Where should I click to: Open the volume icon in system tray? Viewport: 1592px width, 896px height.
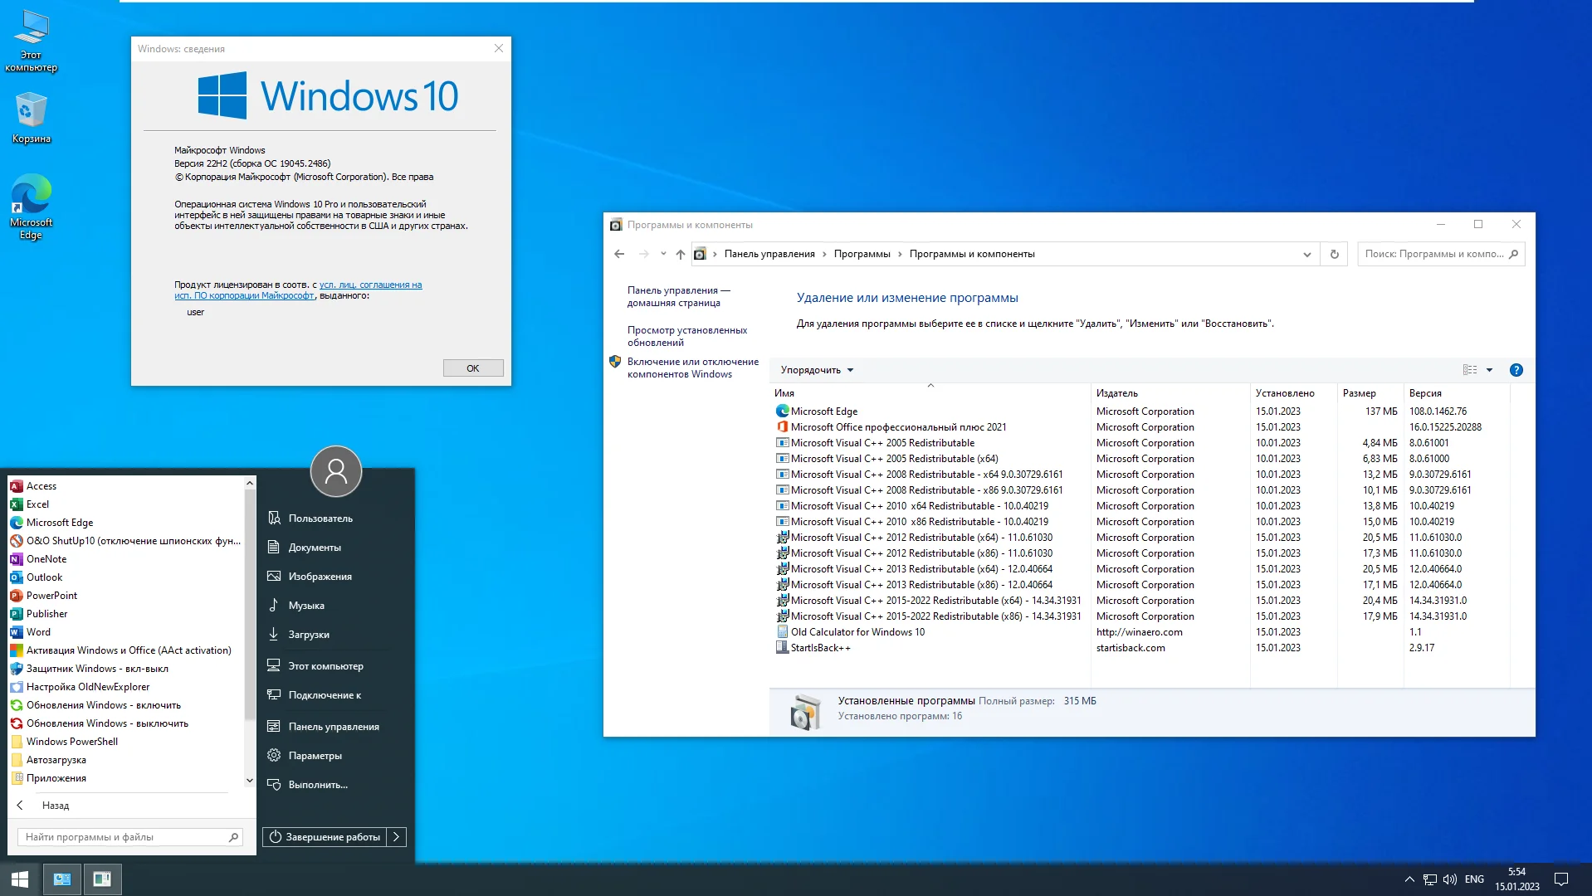1450,879
